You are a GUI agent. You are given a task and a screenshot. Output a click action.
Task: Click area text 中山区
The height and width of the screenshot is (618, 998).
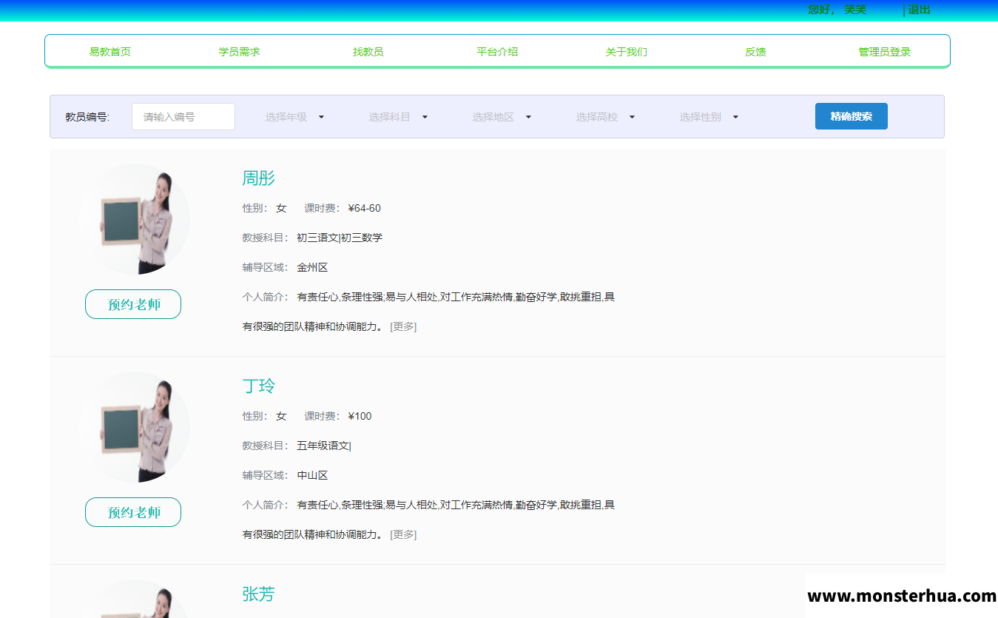(x=312, y=475)
